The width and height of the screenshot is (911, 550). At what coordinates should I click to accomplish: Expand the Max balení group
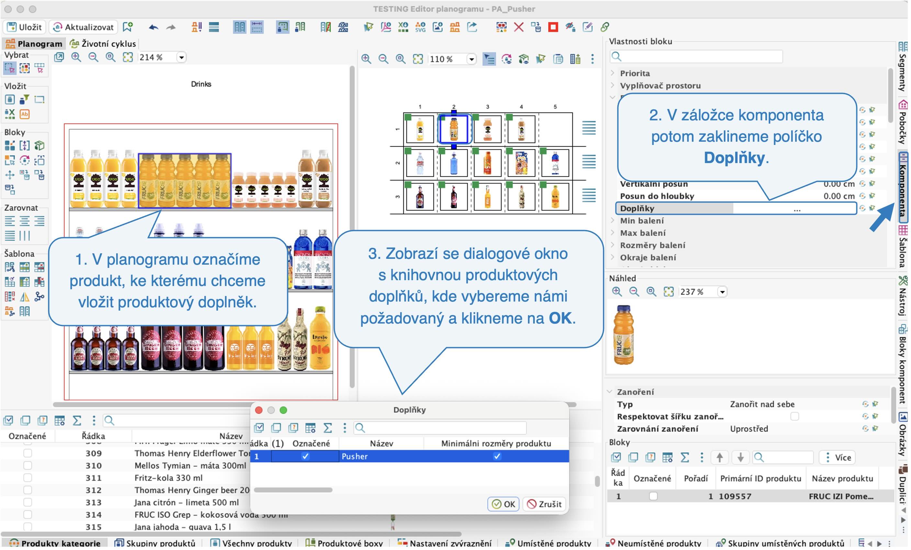[x=613, y=233]
